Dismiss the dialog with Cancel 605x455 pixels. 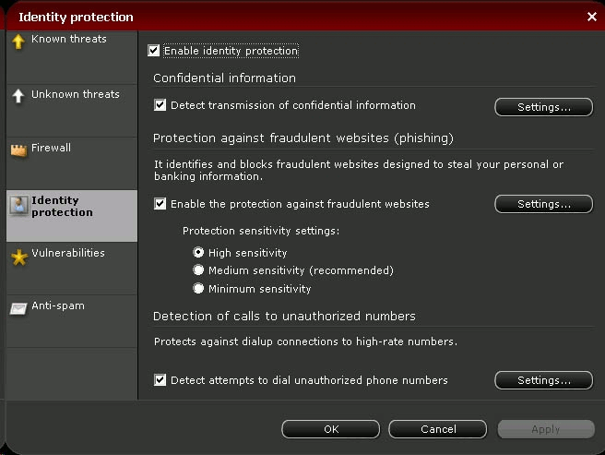(x=438, y=429)
